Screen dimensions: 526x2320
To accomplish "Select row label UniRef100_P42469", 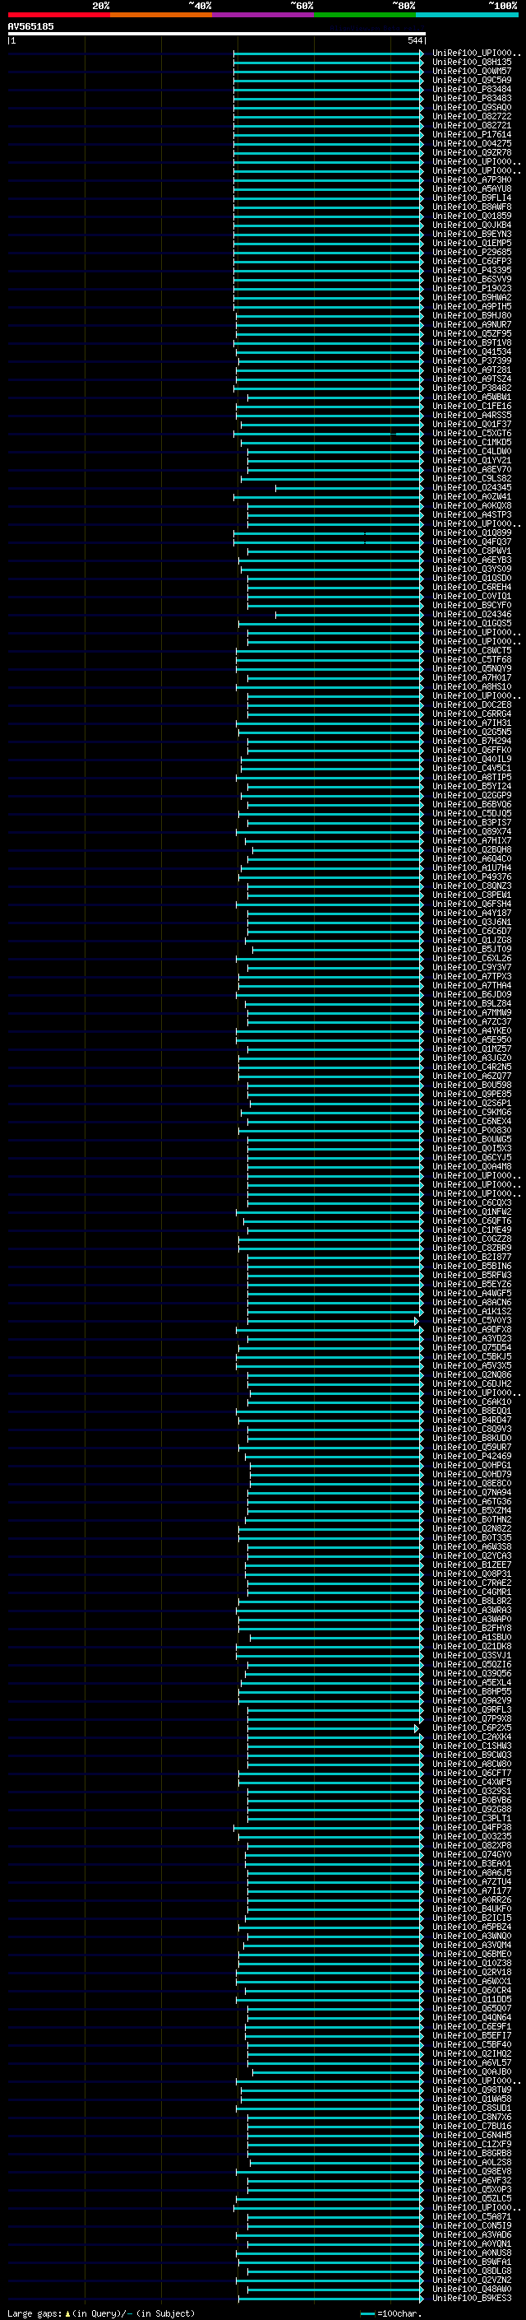I will [472, 1457].
